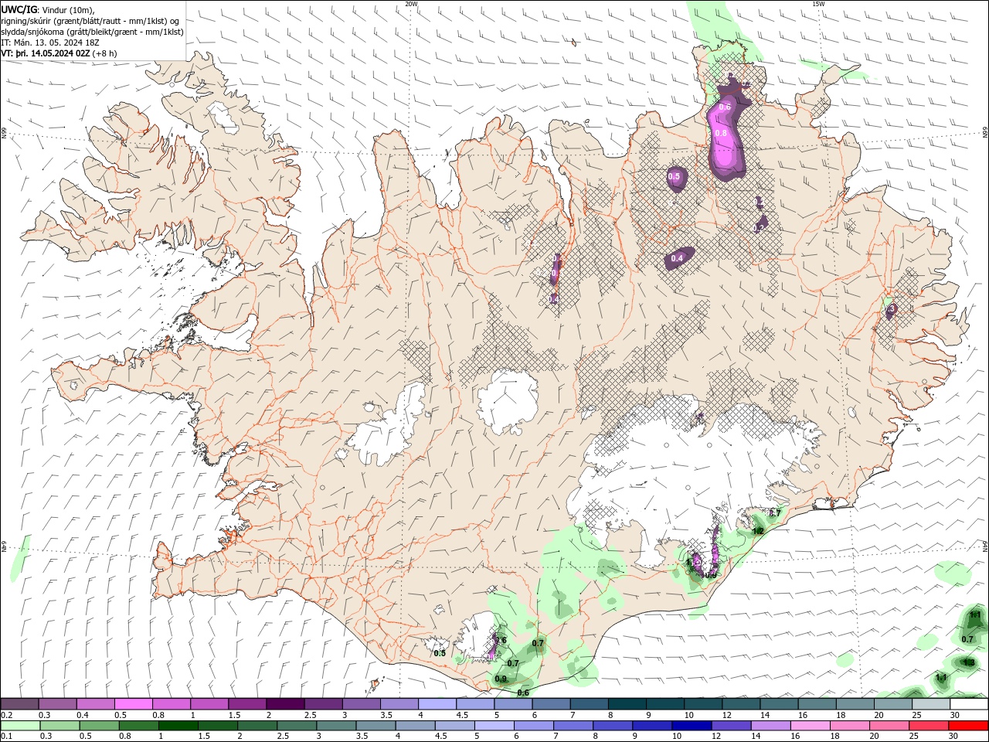This screenshot has height=742, width=989.
Task: Click the 'slydda/snjókoma' legend description line
Action: [x=92, y=32]
